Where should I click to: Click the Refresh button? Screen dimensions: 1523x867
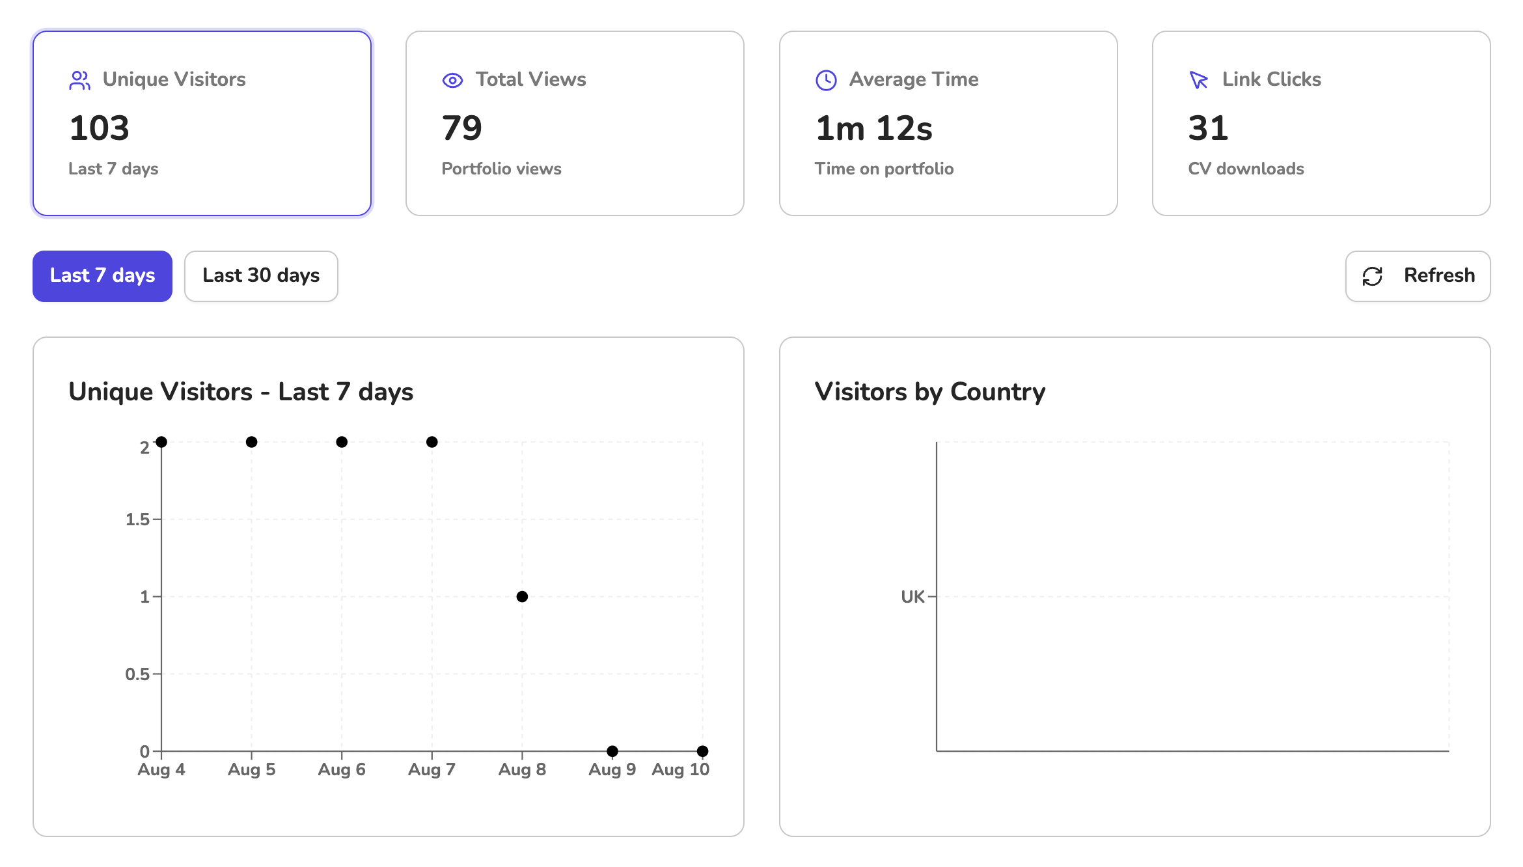click(1418, 276)
